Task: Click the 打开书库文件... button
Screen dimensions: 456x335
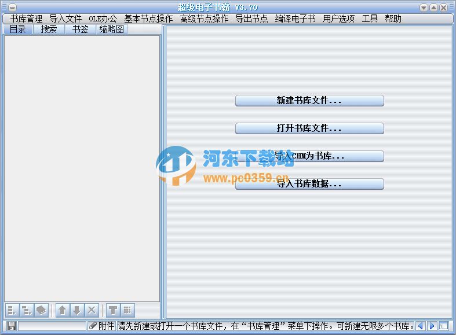Action: 309,128
